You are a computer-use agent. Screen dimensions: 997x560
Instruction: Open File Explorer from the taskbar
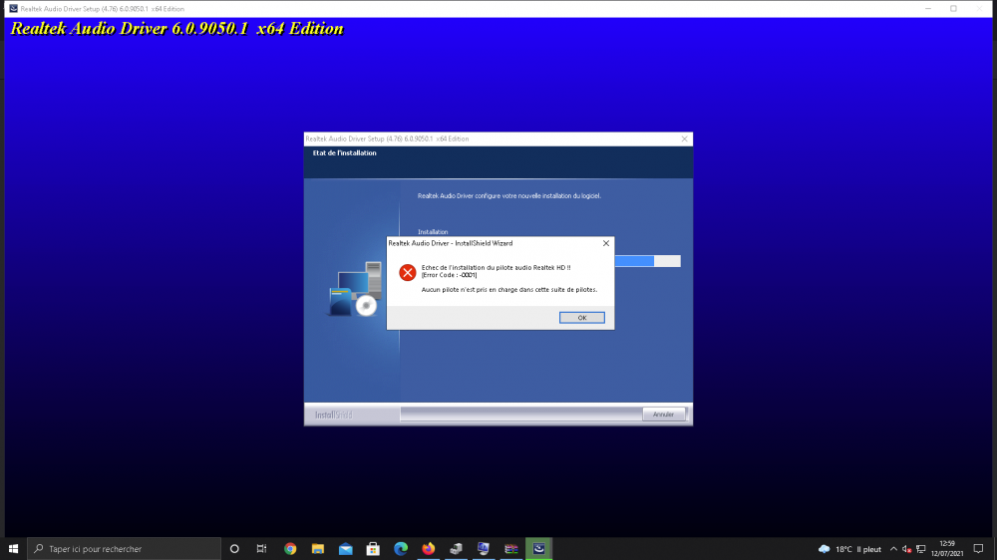click(318, 549)
